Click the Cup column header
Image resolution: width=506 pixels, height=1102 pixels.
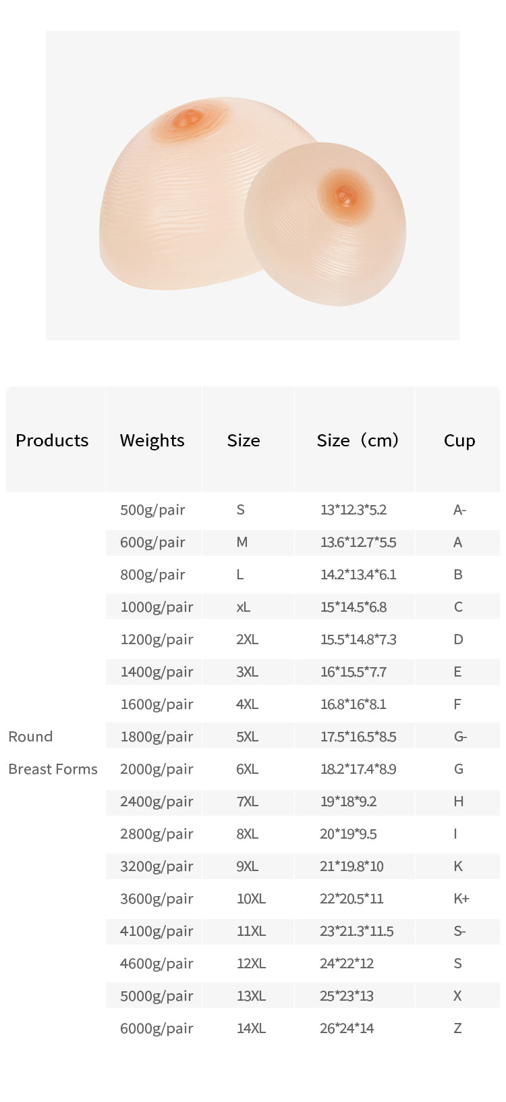pos(459,440)
